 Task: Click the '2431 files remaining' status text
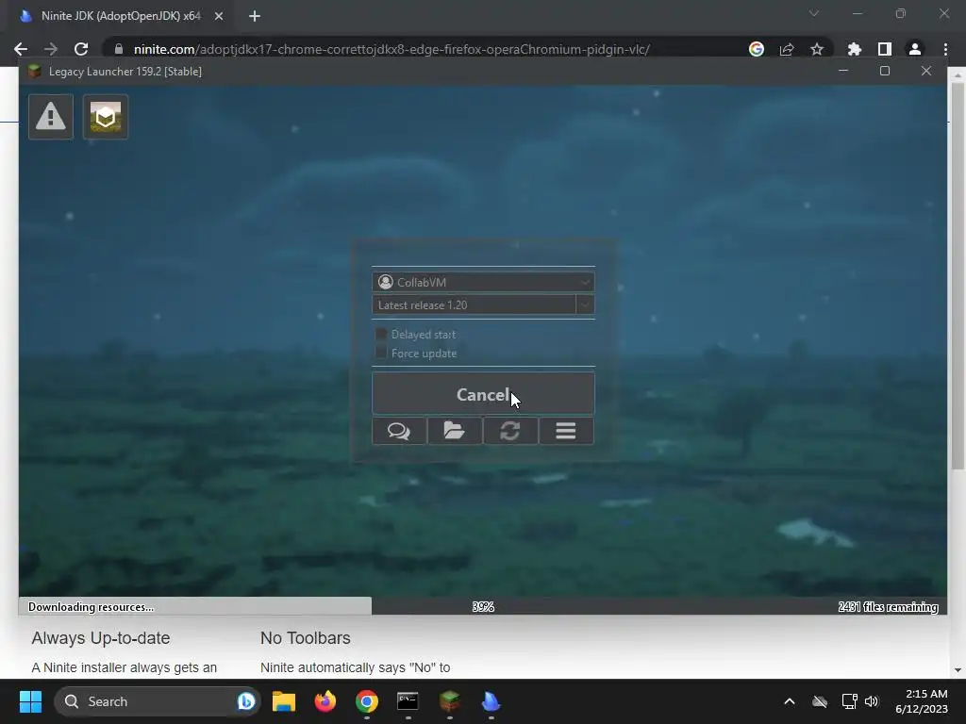pos(888,607)
